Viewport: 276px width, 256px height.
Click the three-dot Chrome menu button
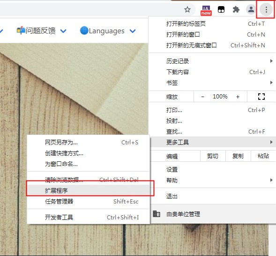tap(266, 9)
